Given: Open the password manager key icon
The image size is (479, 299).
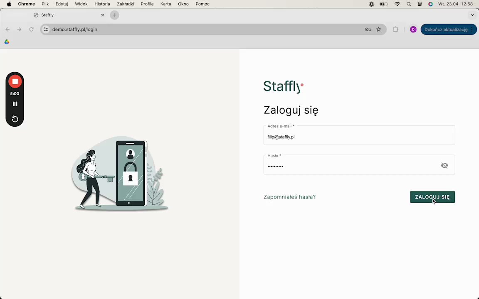Looking at the screenshot, I should pos(368,29).
